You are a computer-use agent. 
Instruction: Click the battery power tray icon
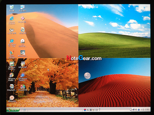pos(139,110)
